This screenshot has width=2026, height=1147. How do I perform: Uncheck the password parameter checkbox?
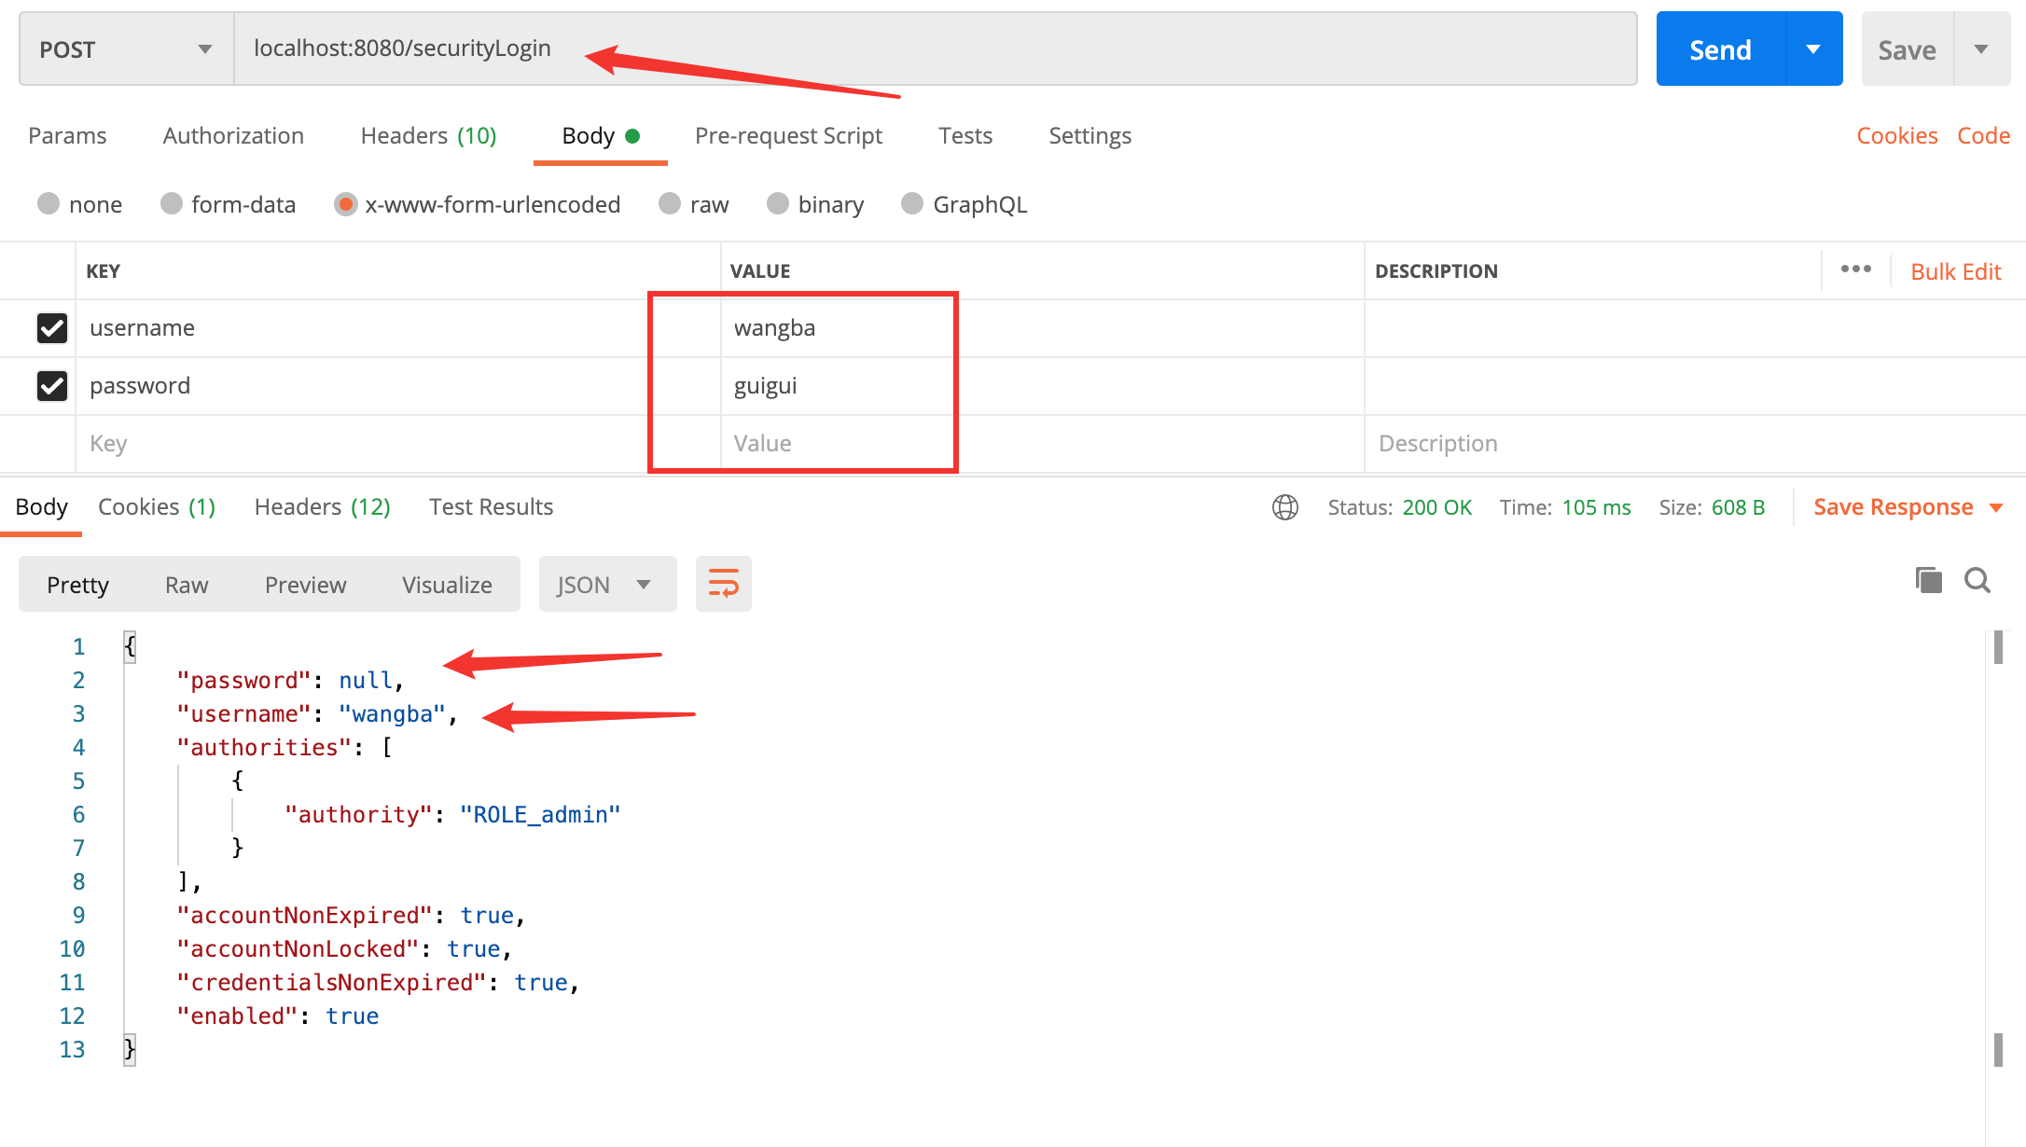[x=52, y=386]
